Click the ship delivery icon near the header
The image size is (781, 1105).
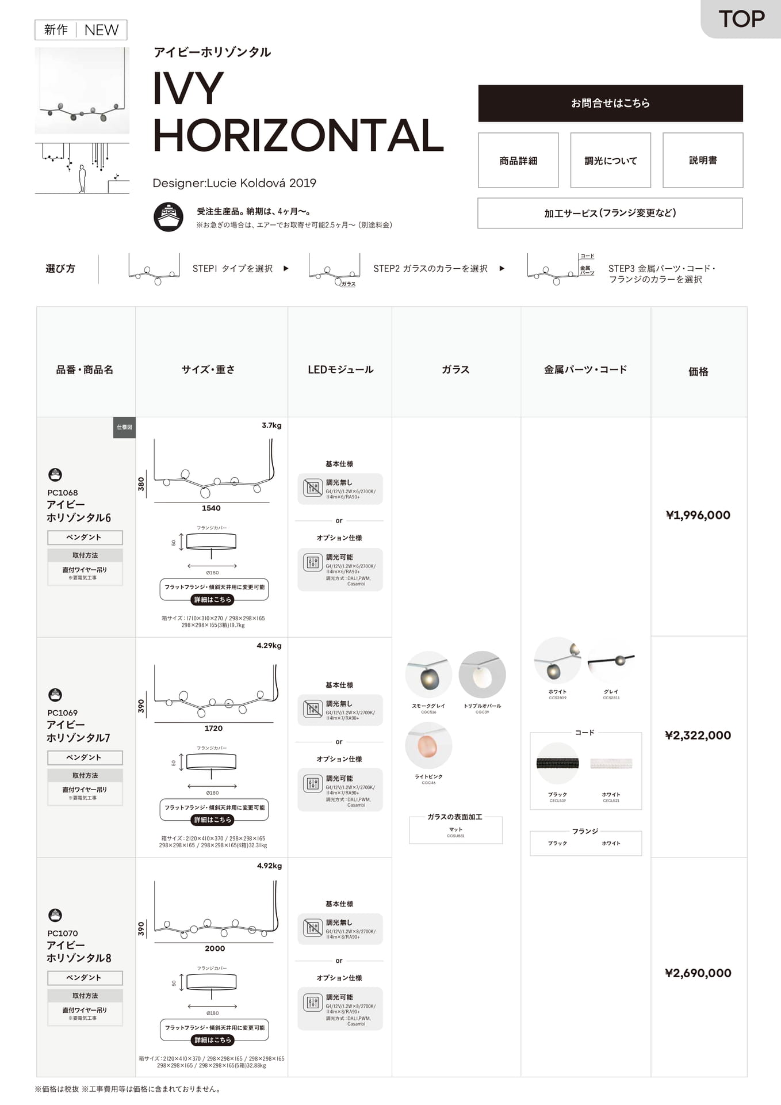coord(169,217)
